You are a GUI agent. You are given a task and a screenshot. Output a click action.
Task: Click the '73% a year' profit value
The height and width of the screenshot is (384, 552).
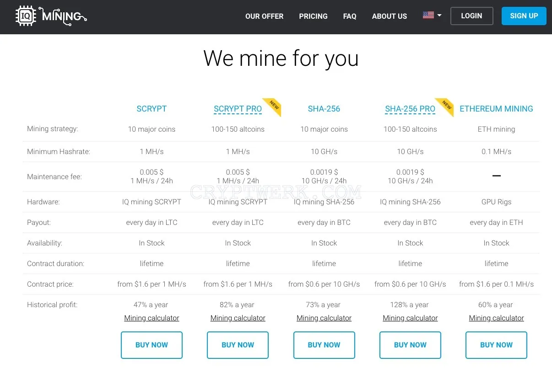click(x=324, y=305)
